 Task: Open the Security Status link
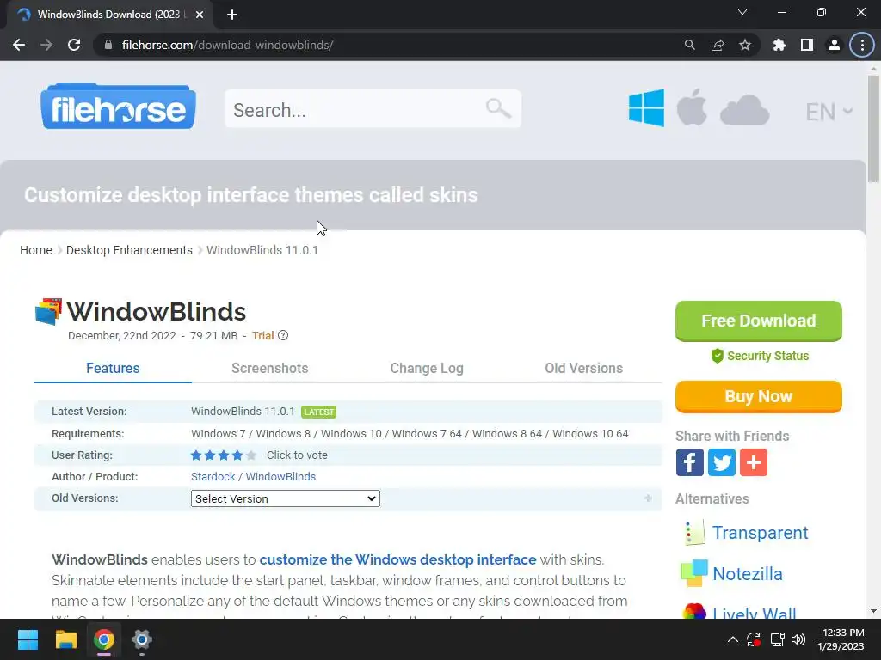click(x=760, y=356)
